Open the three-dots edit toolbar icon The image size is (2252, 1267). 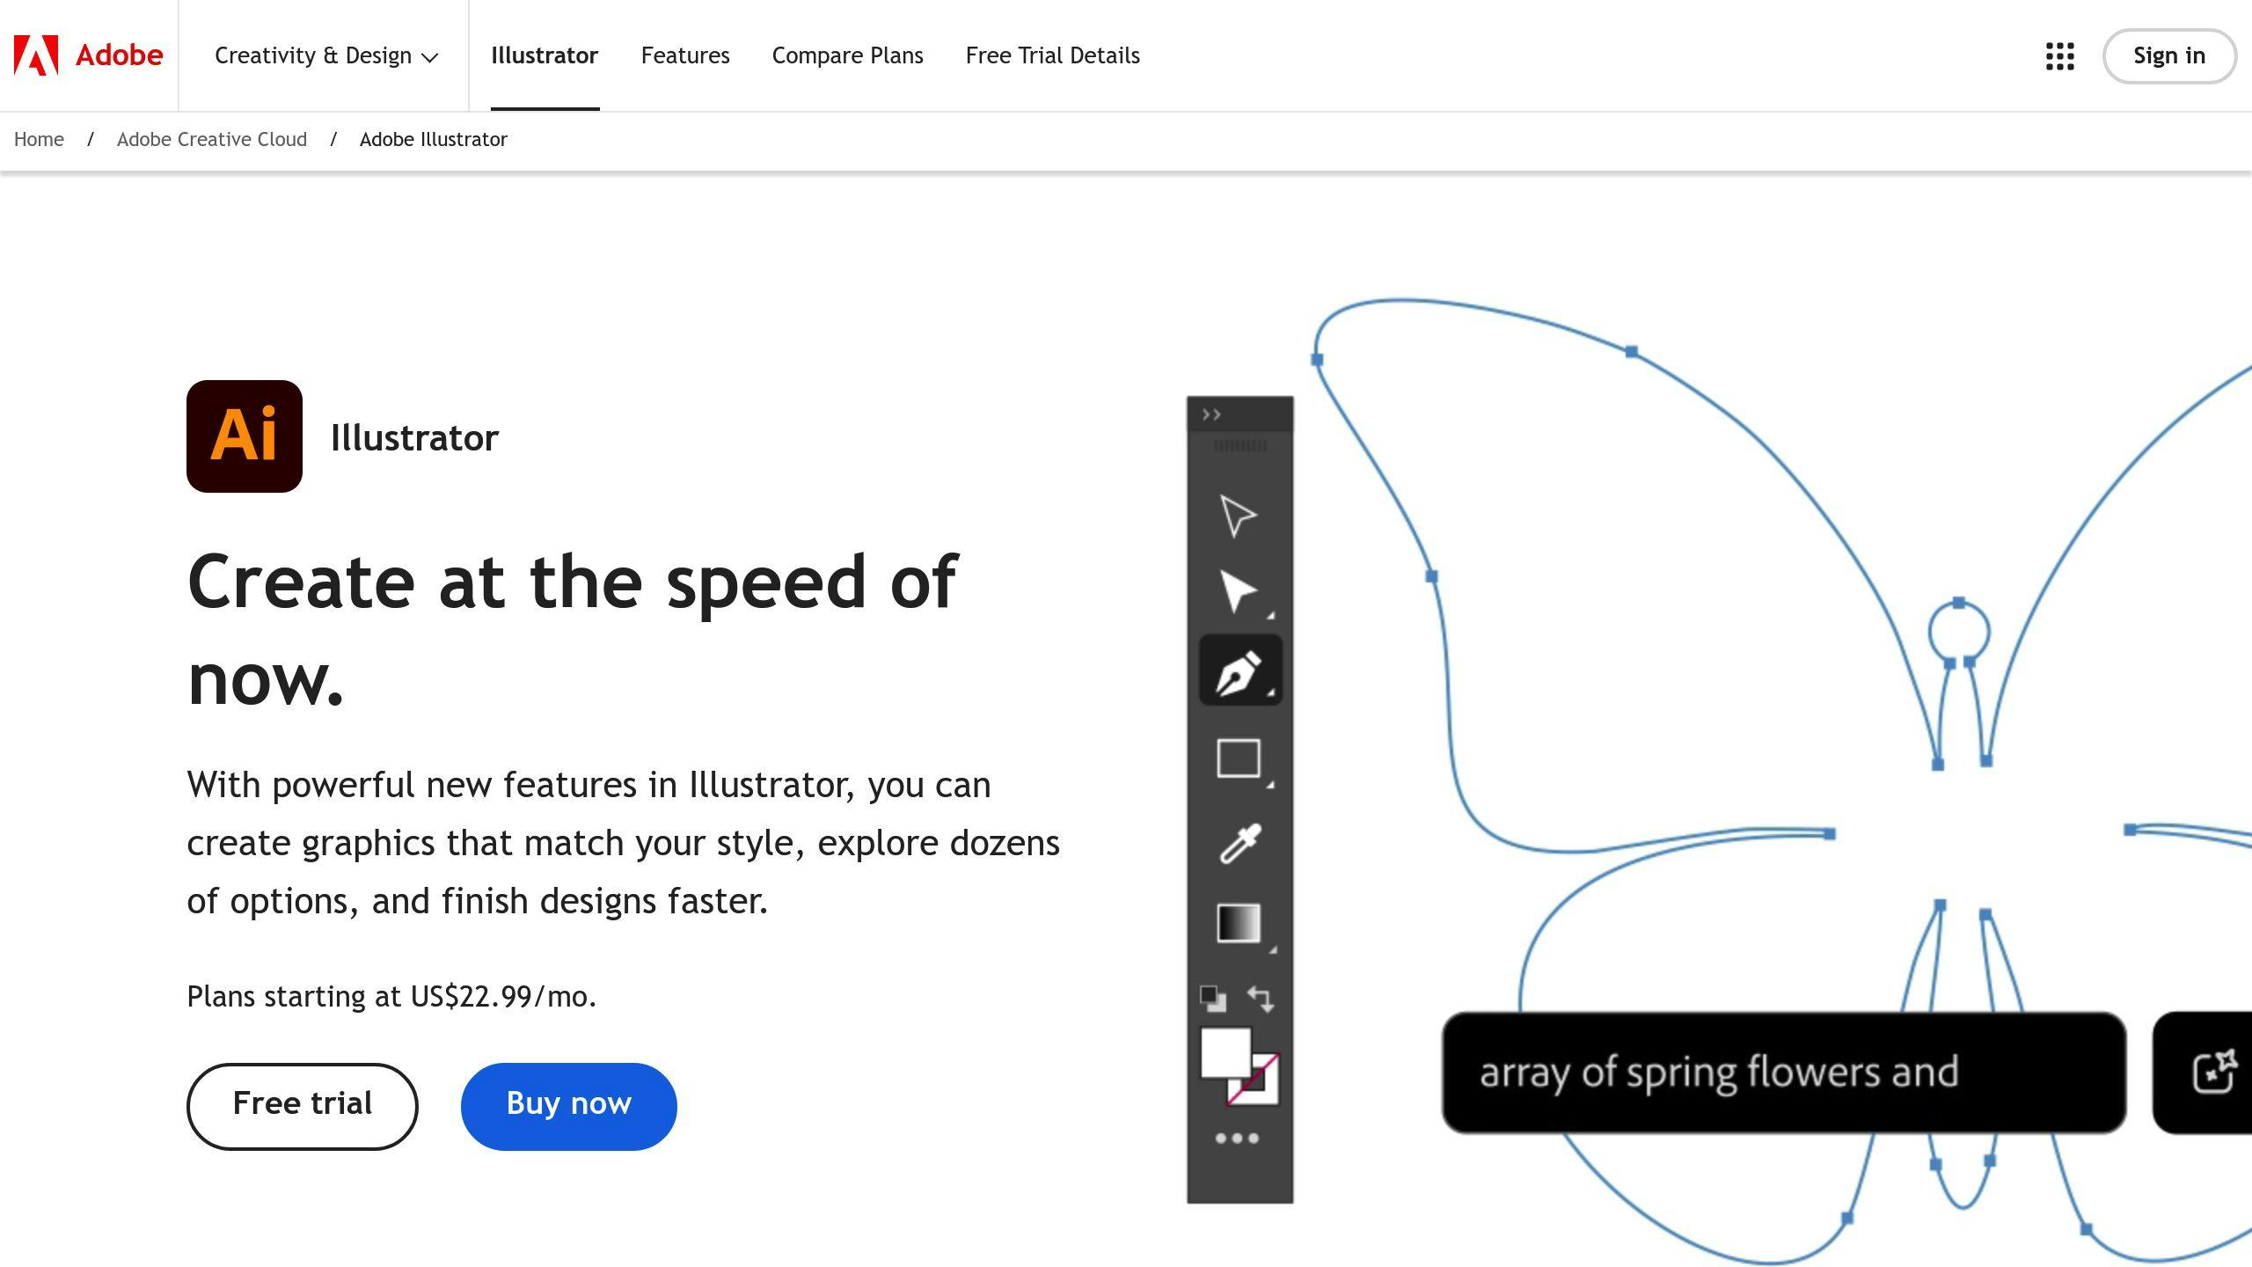1237,1139
